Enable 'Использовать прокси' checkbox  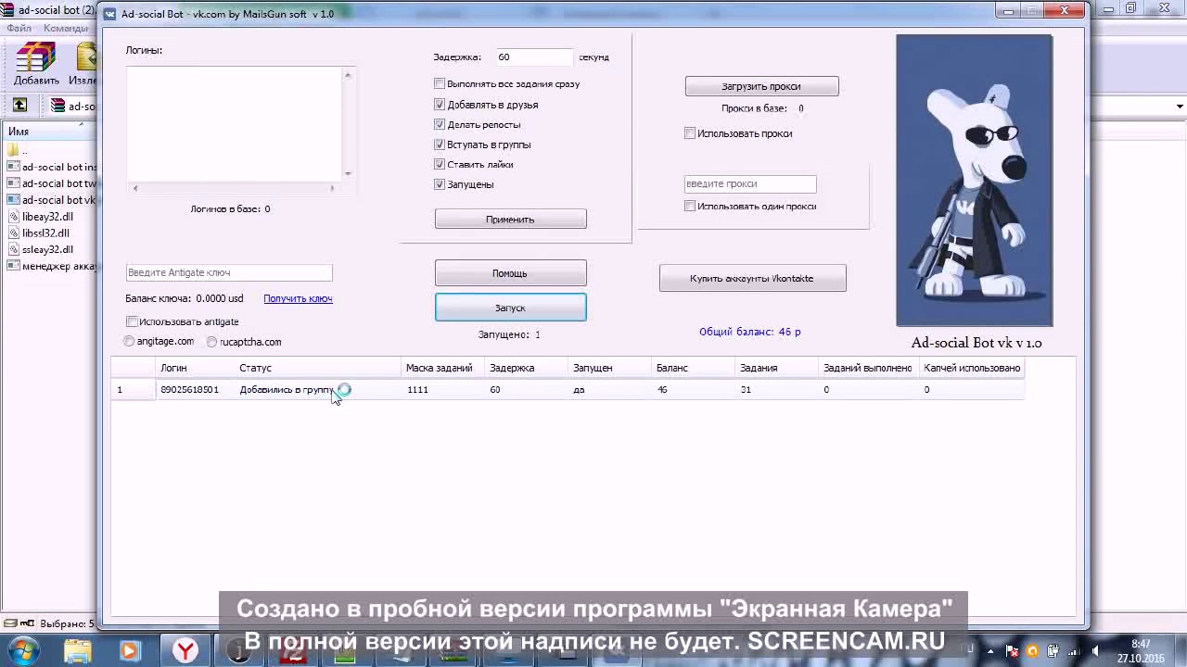(690, 133)
